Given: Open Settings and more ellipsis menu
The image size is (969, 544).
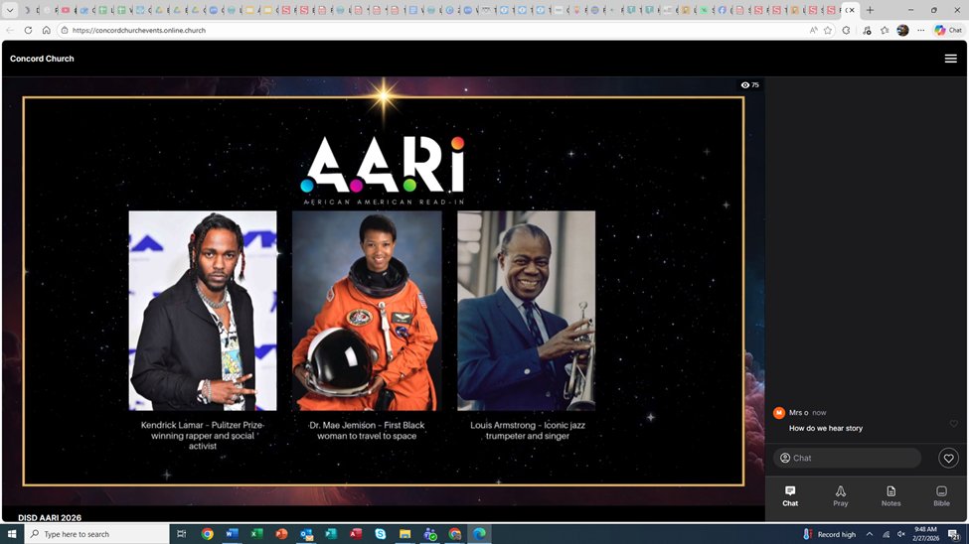Looking at the screenshot, I should 920,30.
